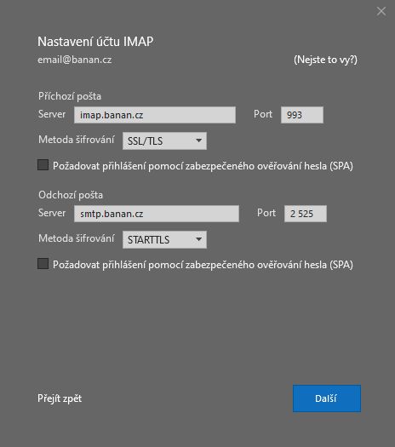The width and height of the screenshot is (395, 447).
Task: Click the email@banan.cz account address
Action: tap(75, 60)
